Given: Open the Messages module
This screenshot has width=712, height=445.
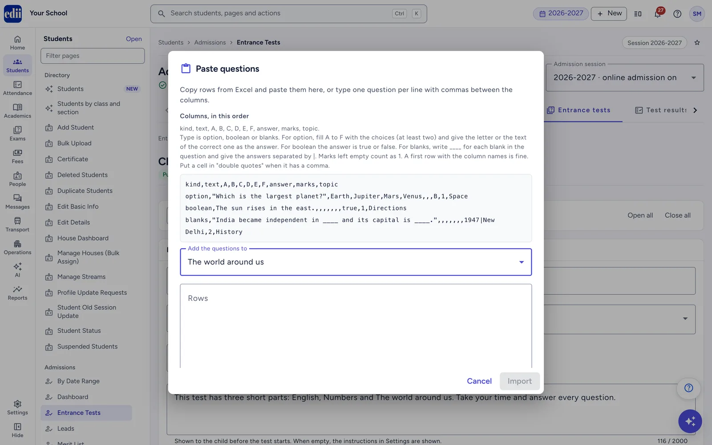Looking at the screenshot, I should pyautogui.click(x=17, y=202).
